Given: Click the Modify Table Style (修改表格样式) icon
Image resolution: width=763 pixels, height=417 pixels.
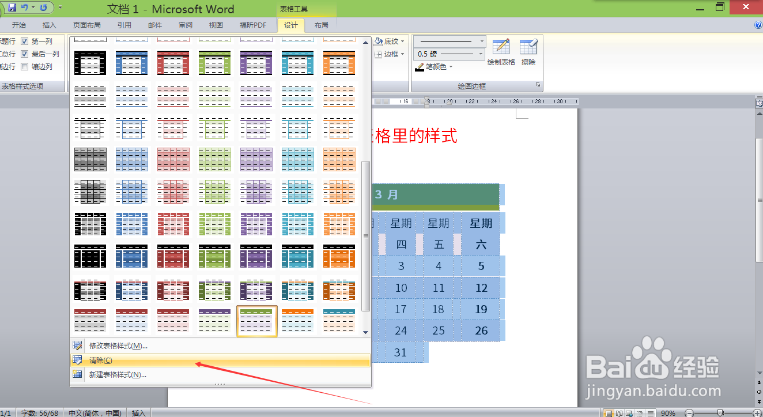Looking at the screenshot, I should point(77,345).
